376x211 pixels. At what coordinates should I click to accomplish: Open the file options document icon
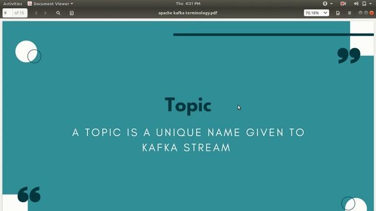click(x=338, y=13)
